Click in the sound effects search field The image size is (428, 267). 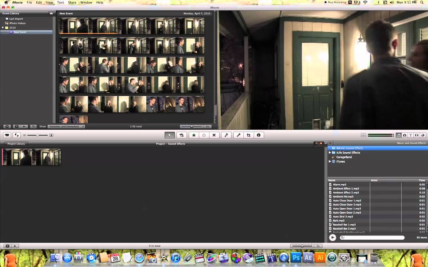click(x=372, y=238)
